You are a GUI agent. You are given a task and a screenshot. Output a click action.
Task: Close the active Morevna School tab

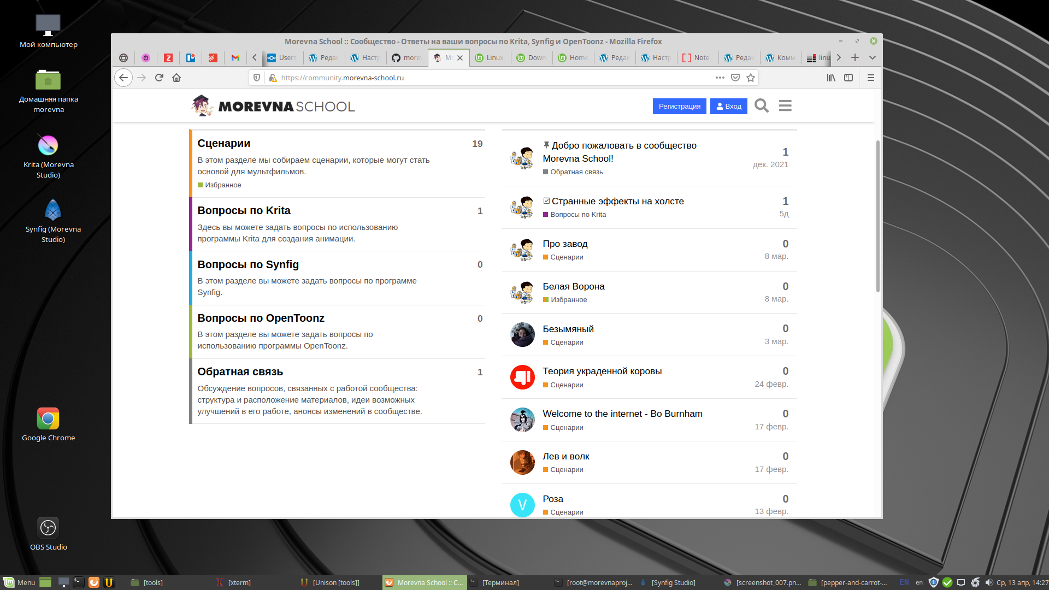460,57
